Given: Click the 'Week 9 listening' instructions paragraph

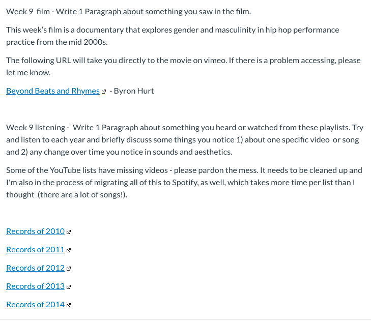Looking at the screenshot, I should tap(185, 140).
